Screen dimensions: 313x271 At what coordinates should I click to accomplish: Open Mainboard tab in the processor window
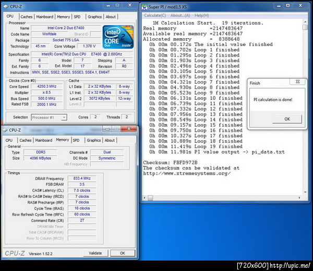pyautogui.click(x=44, y=17)
